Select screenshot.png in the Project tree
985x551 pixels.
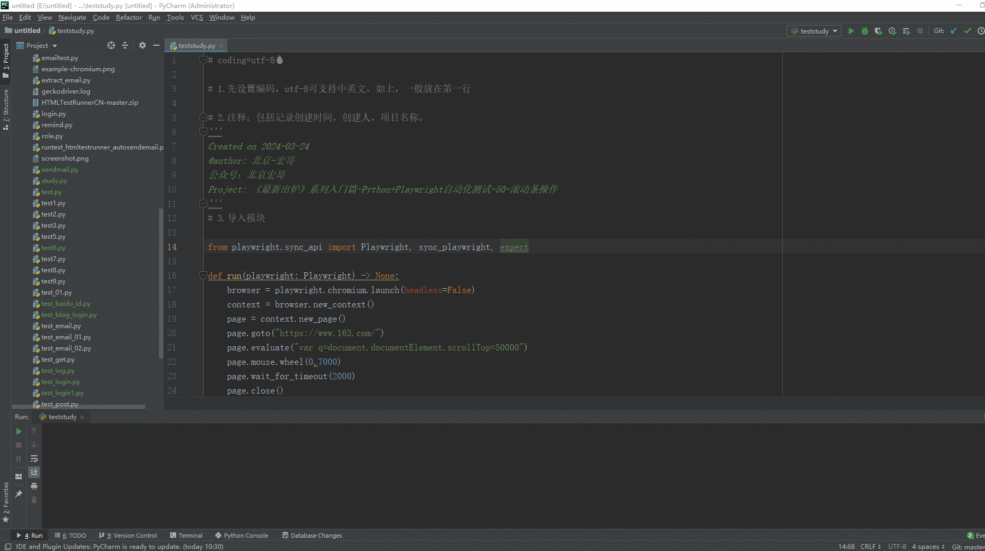click(65, 158)
